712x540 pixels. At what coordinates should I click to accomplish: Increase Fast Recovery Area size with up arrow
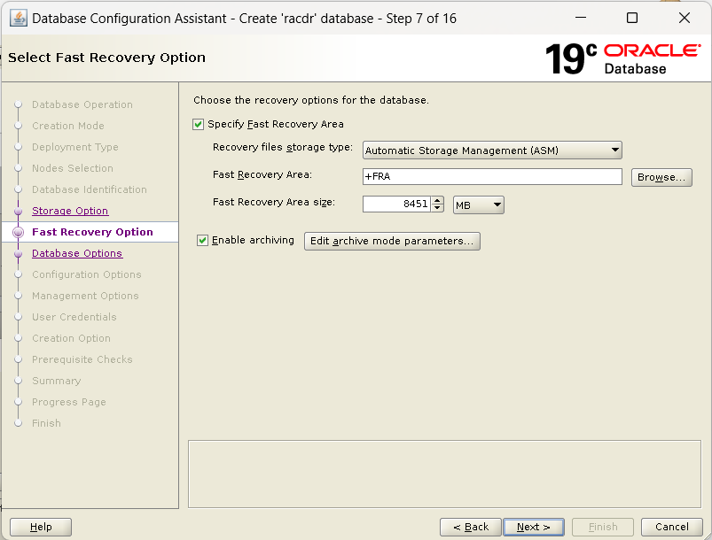(x=437, y=200)
